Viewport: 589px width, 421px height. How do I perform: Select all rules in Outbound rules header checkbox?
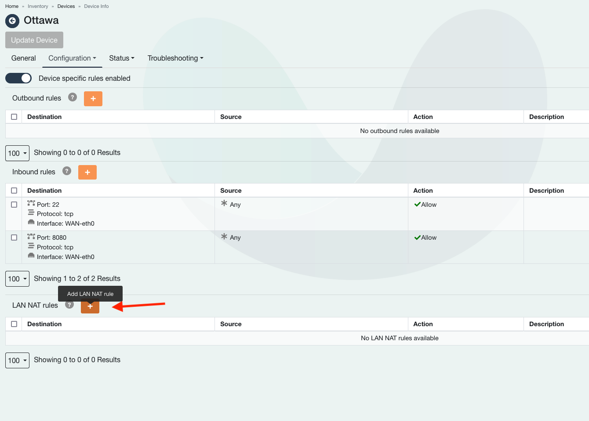[x=14, y=117]
